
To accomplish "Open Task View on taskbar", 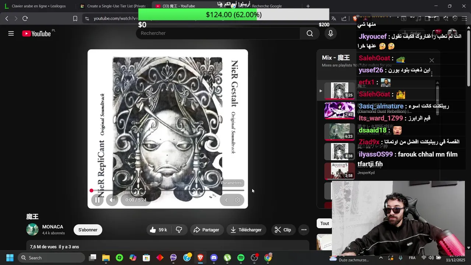I will [93, 258].
